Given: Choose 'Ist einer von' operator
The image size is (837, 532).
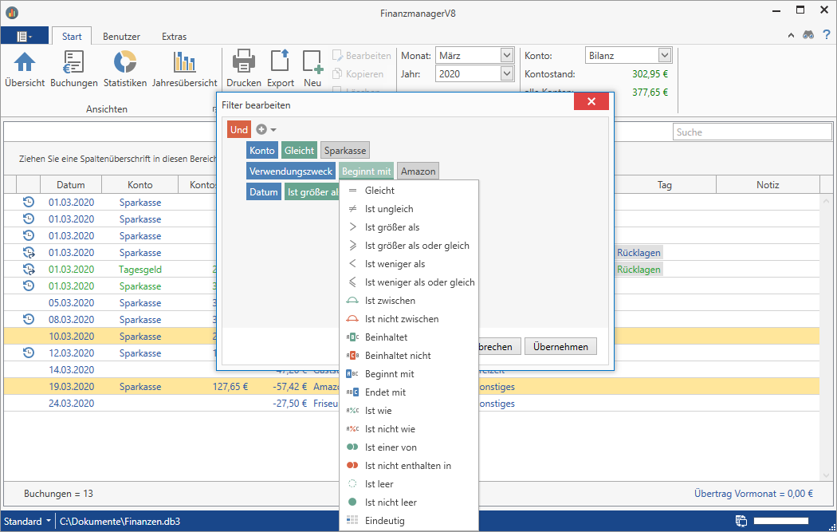Looking at the screenshot, I should tap(409, 447).
